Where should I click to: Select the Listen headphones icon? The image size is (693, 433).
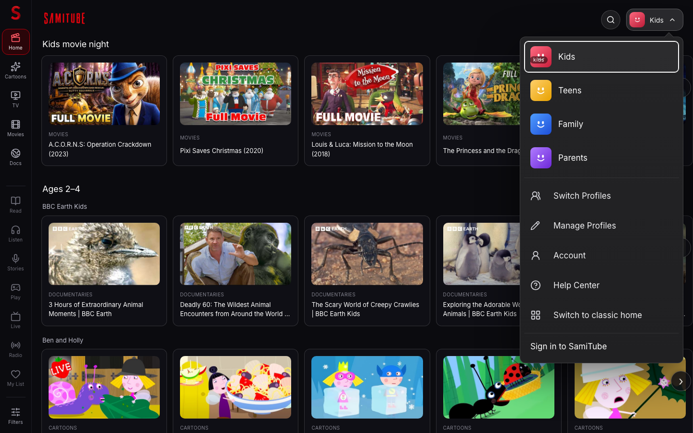pyautogui.click(x=15, y=234)
